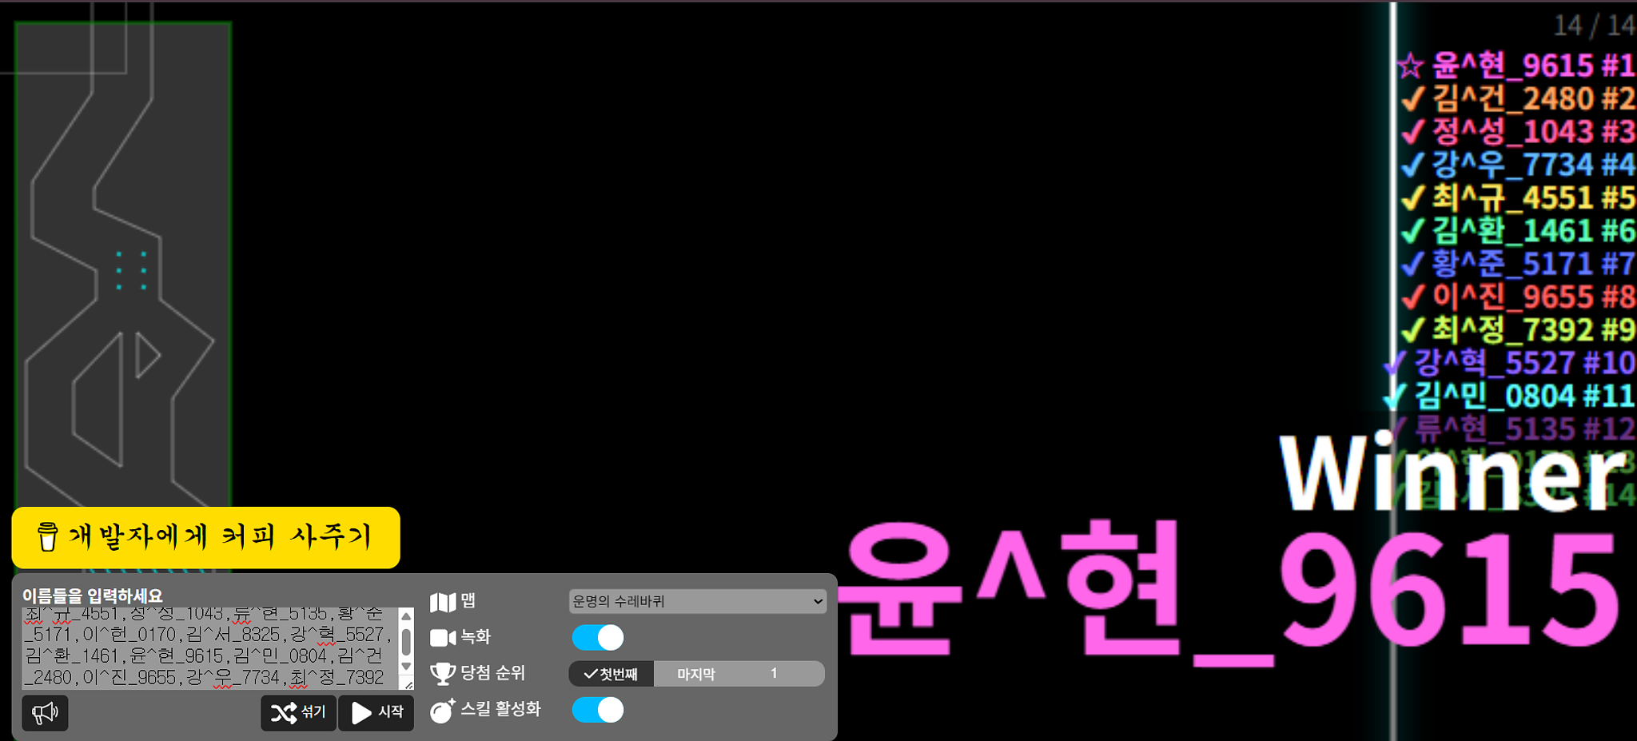Click the play triangle icon on 시작 button
Image resolution: width=1637 pixels, height=741 pixels.
360,713
